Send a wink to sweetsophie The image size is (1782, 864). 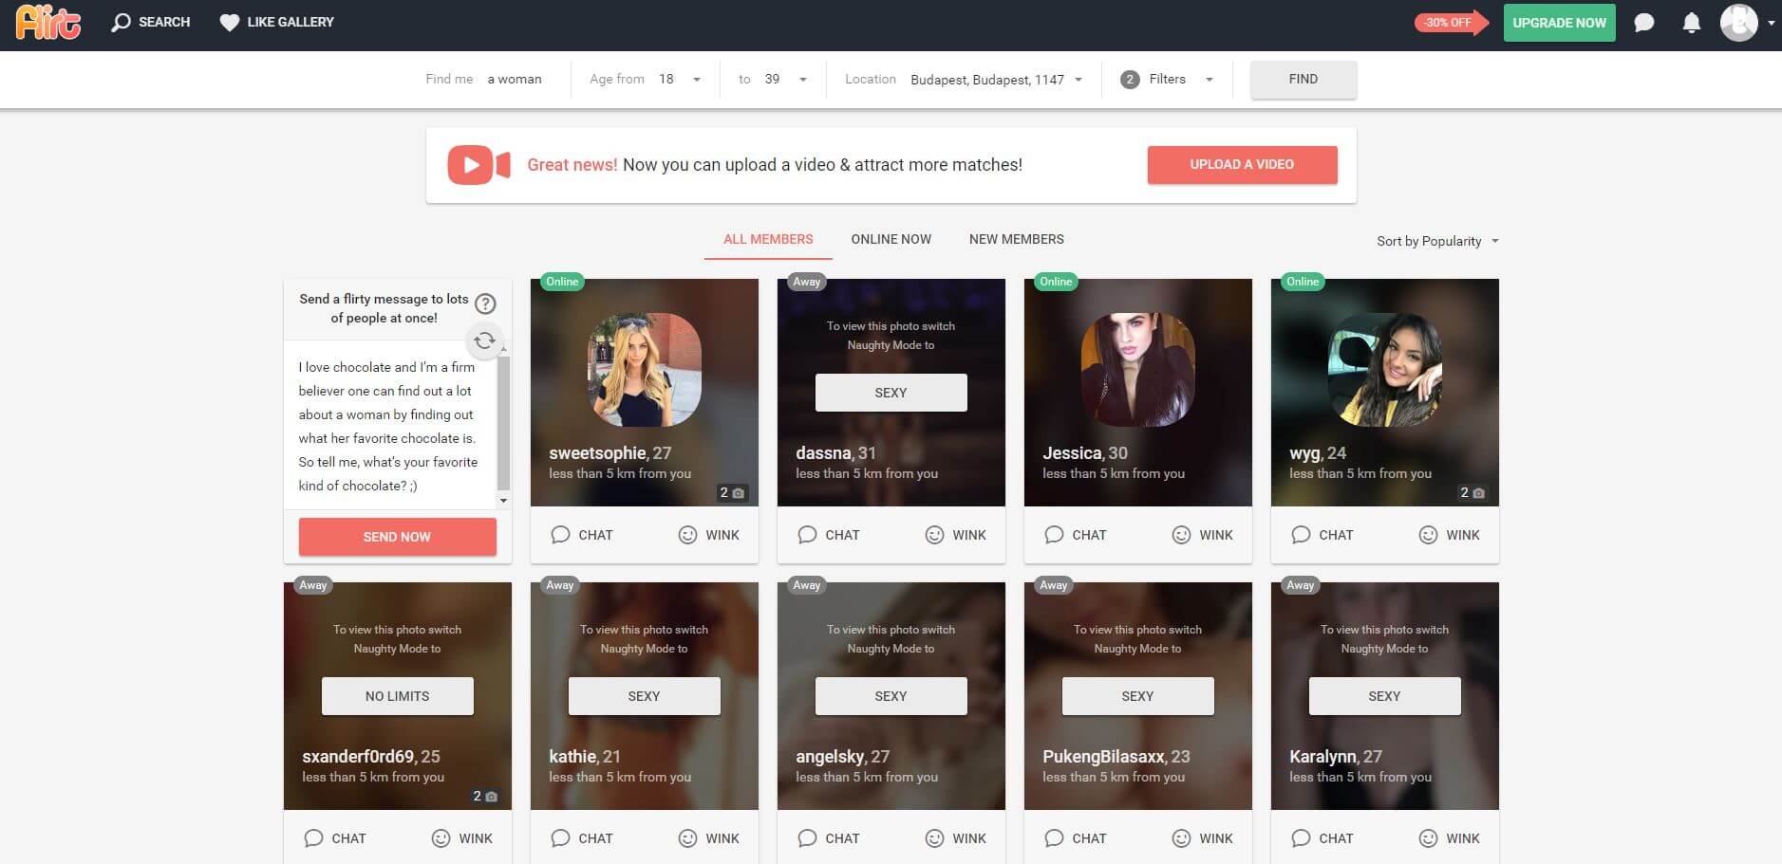tap(708, 535)
